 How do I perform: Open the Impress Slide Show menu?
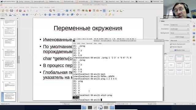[34, 7]
